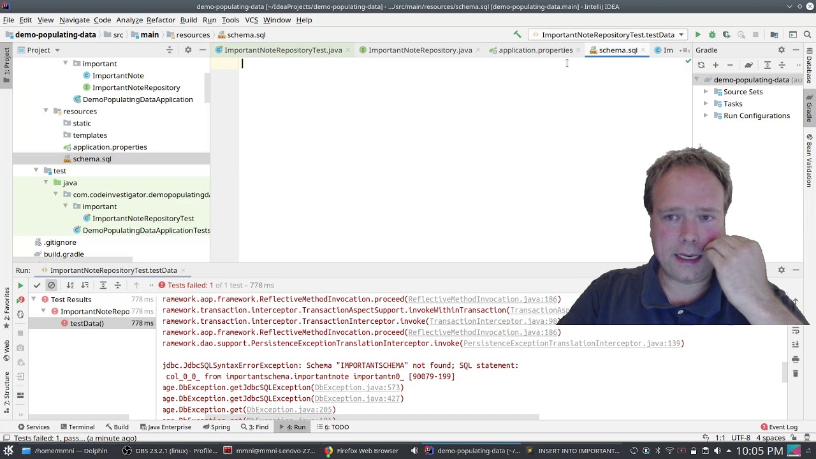Rerun the test in the Run panel

click(20, 286)
